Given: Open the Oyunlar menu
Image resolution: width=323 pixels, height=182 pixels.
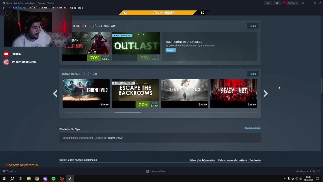Looking at the screenshot, I should click(41, 3).
